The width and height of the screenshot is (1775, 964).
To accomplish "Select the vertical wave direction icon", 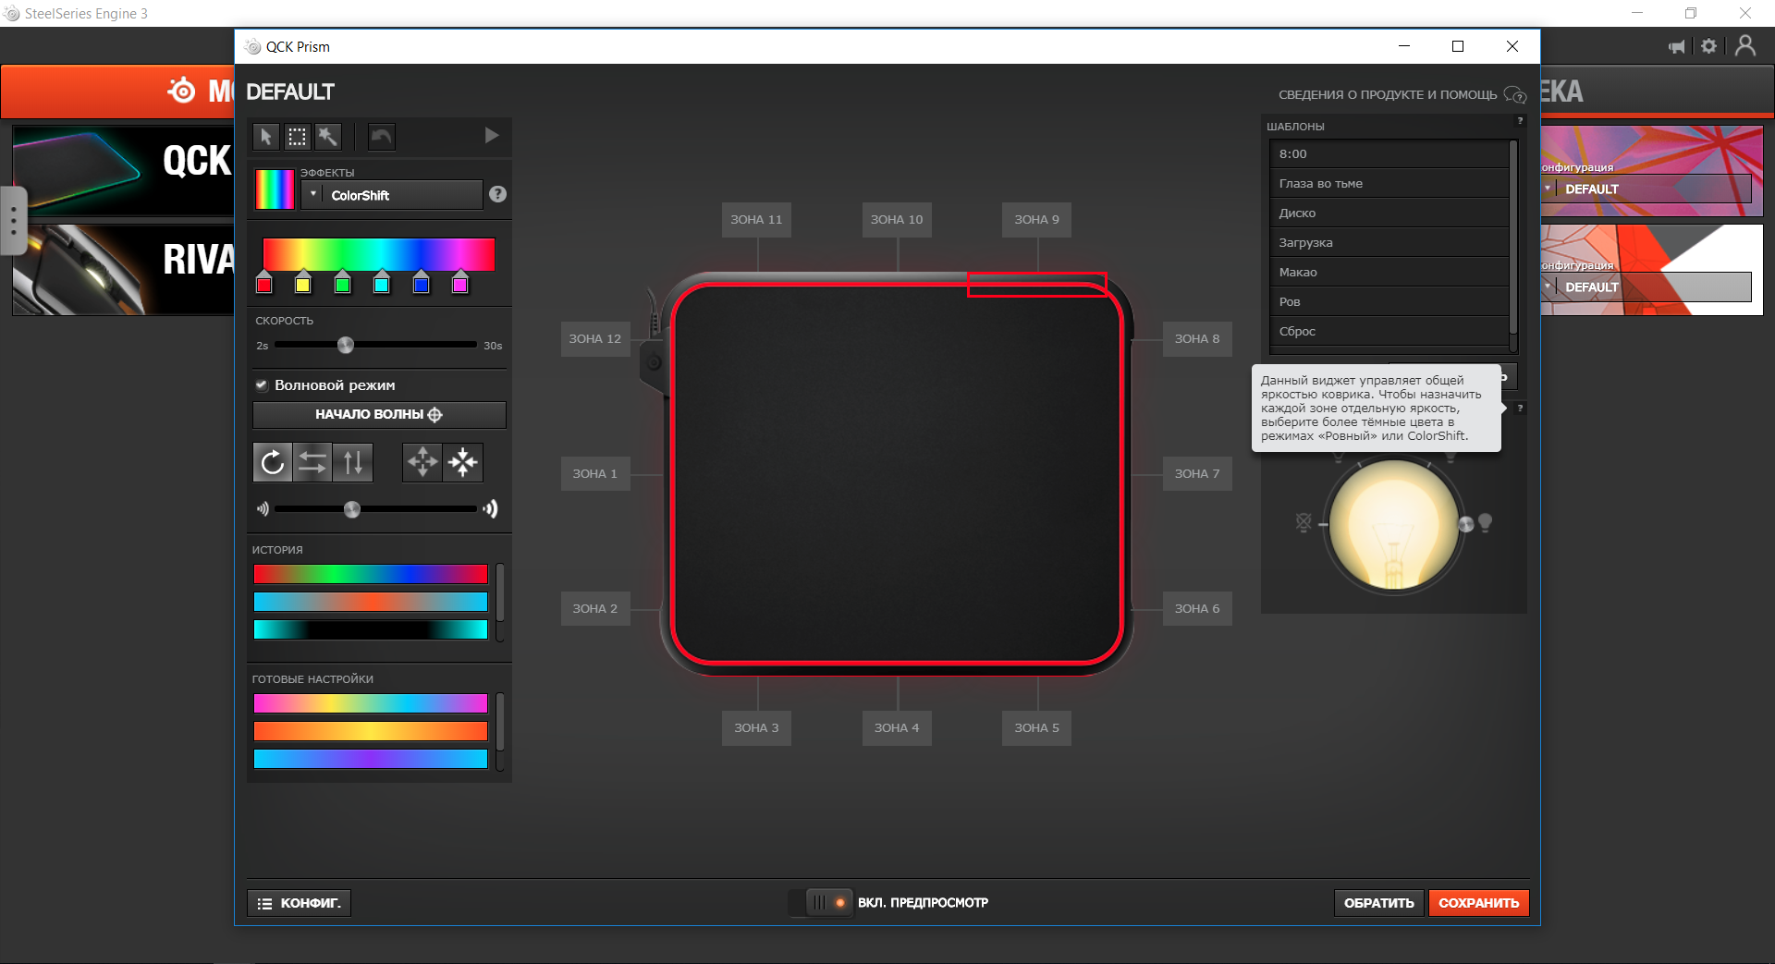I will 353,462.
